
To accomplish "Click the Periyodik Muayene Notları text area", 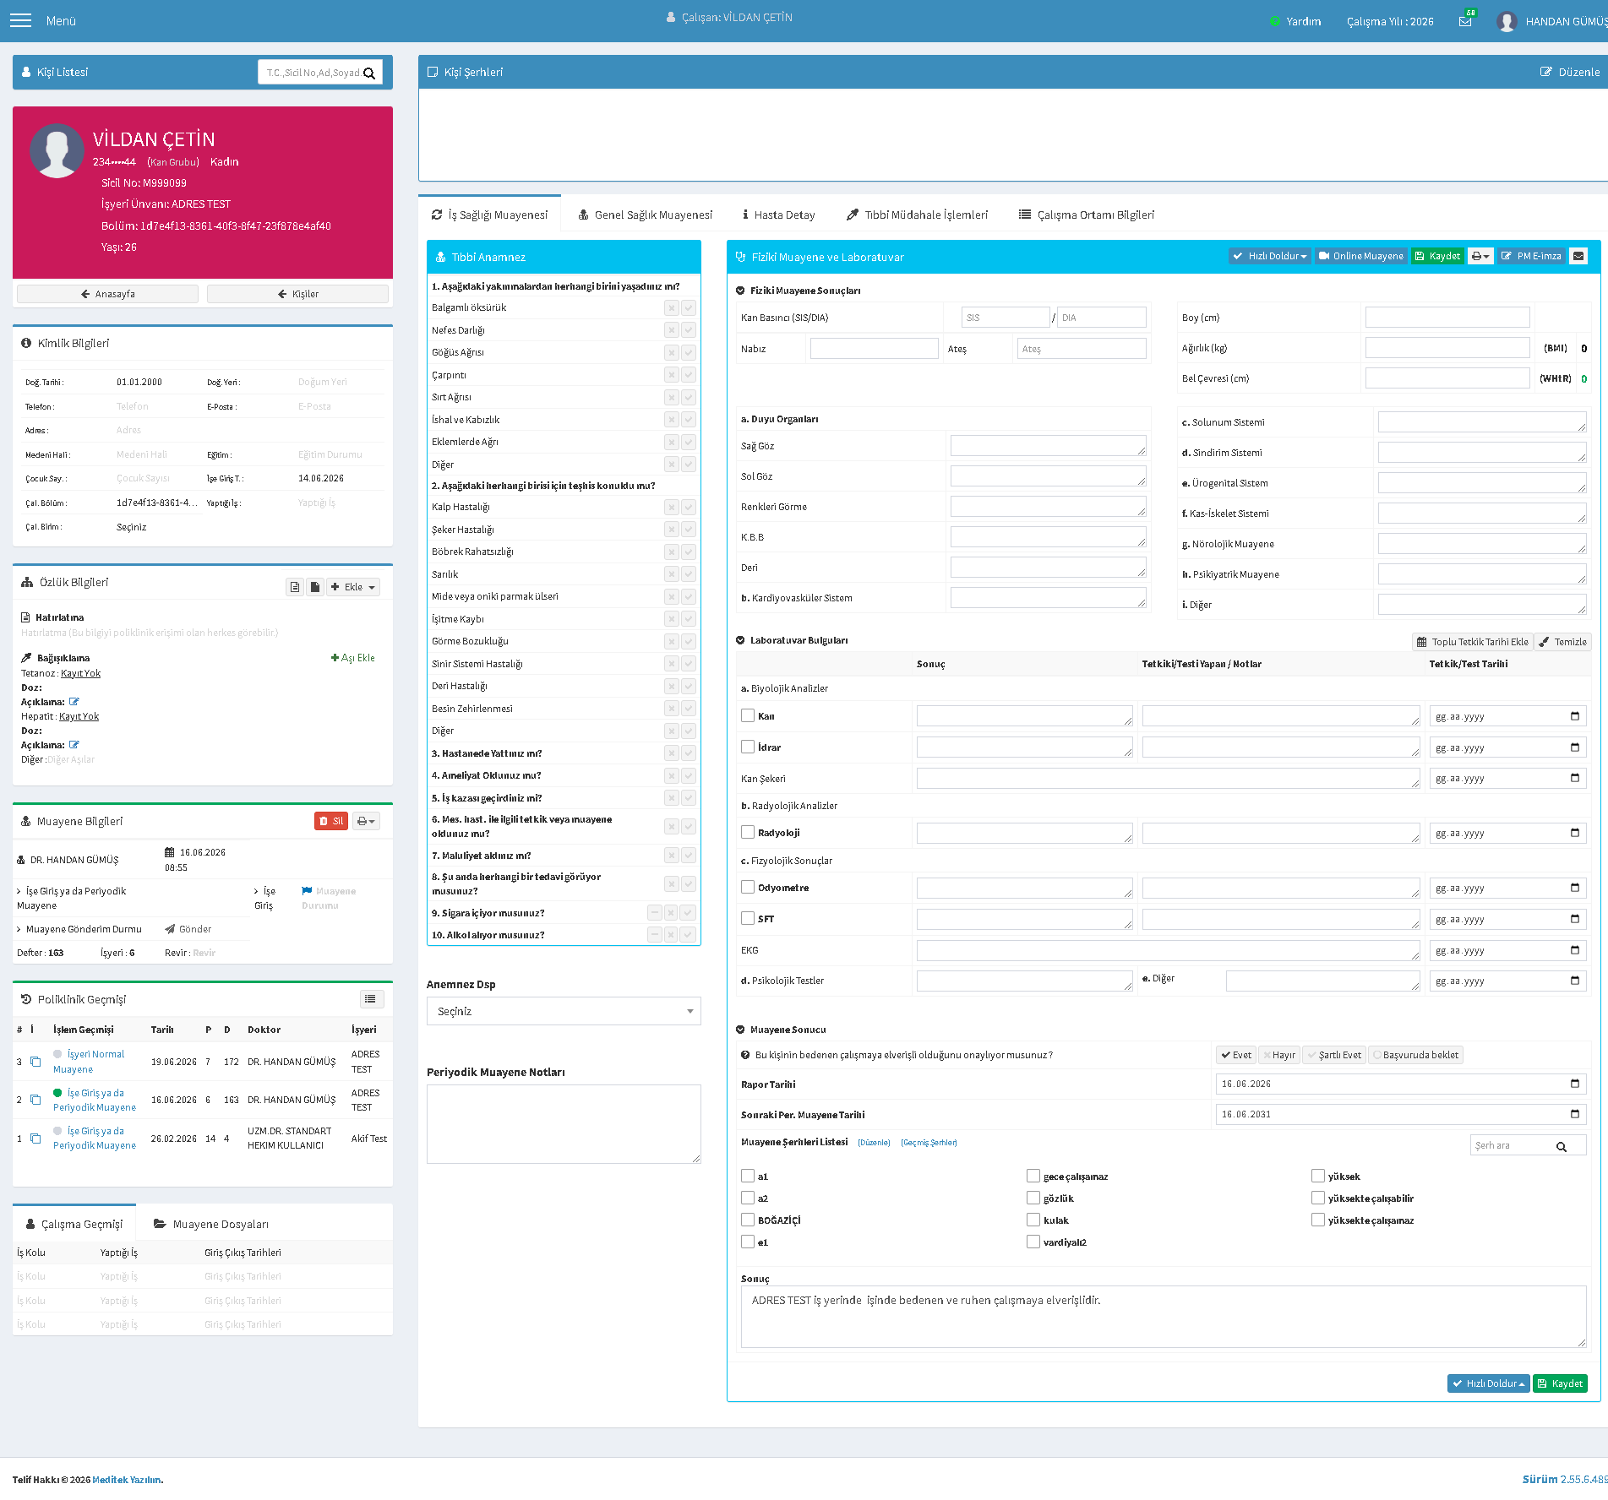I will tap(564, 1124).
